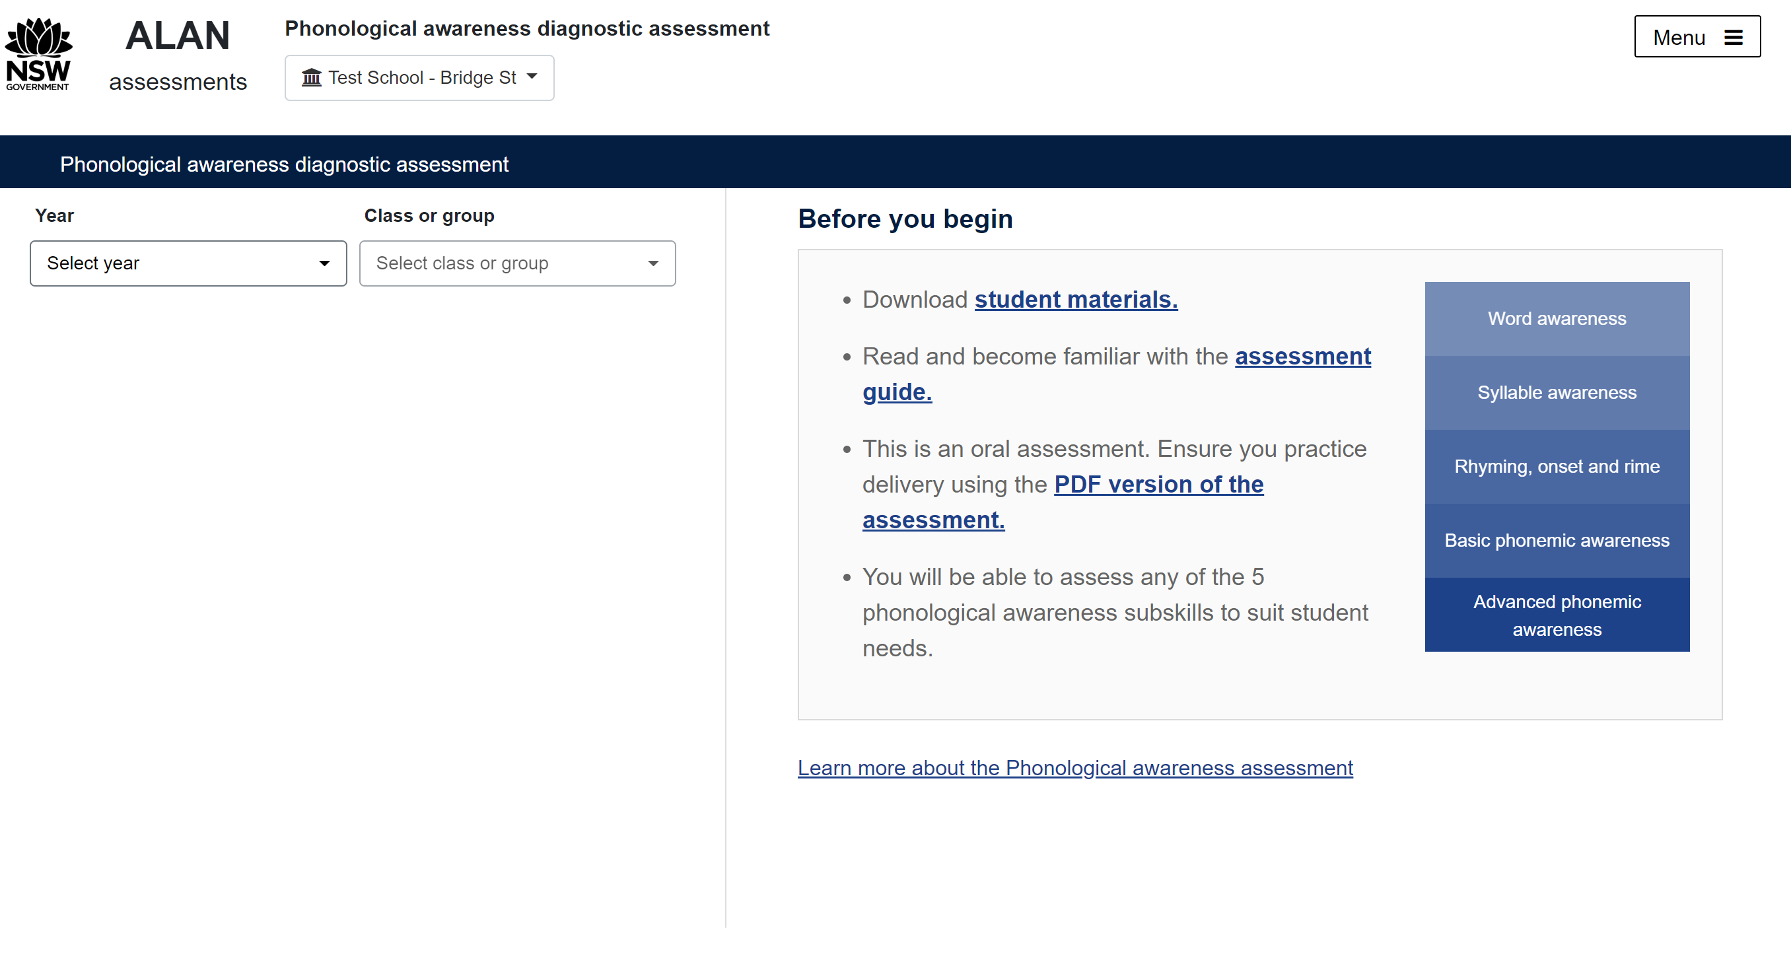
Task: Open the assessment guide link
Action: click(1302, 357)
